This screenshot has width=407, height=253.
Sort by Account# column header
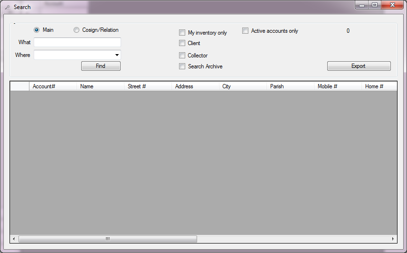(x=53, y=86)
